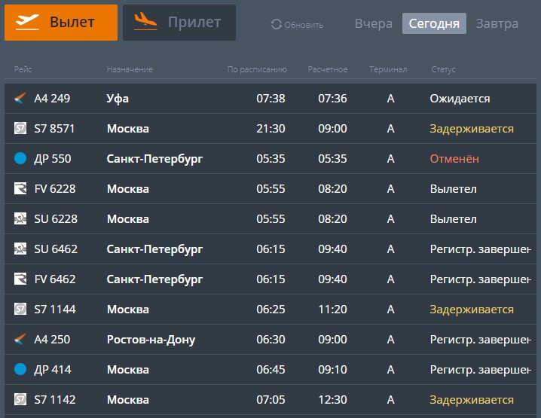Screen dimensions: 541x418
Task: Click the Ожидается status of A4 249
Action: pos(460,99)
